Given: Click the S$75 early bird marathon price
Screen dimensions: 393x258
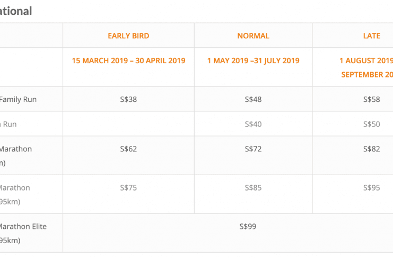Looking at the screenshot, I should [x=128, y=188].
